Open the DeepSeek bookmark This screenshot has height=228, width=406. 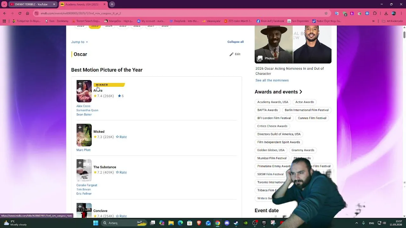pos(184,21)
